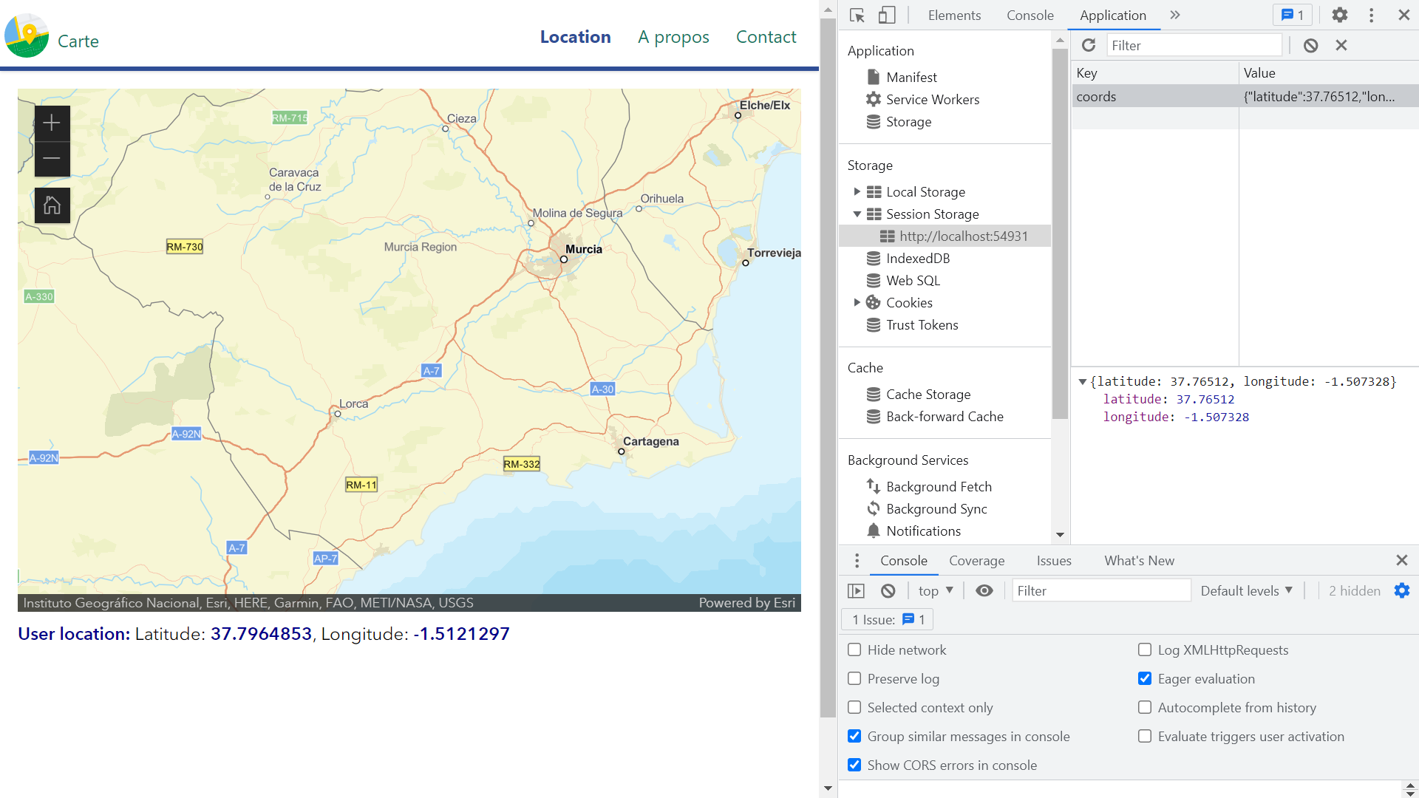Refresh the session storage table
Viewport: 1419px width, 798px height.
point(1089,45)
